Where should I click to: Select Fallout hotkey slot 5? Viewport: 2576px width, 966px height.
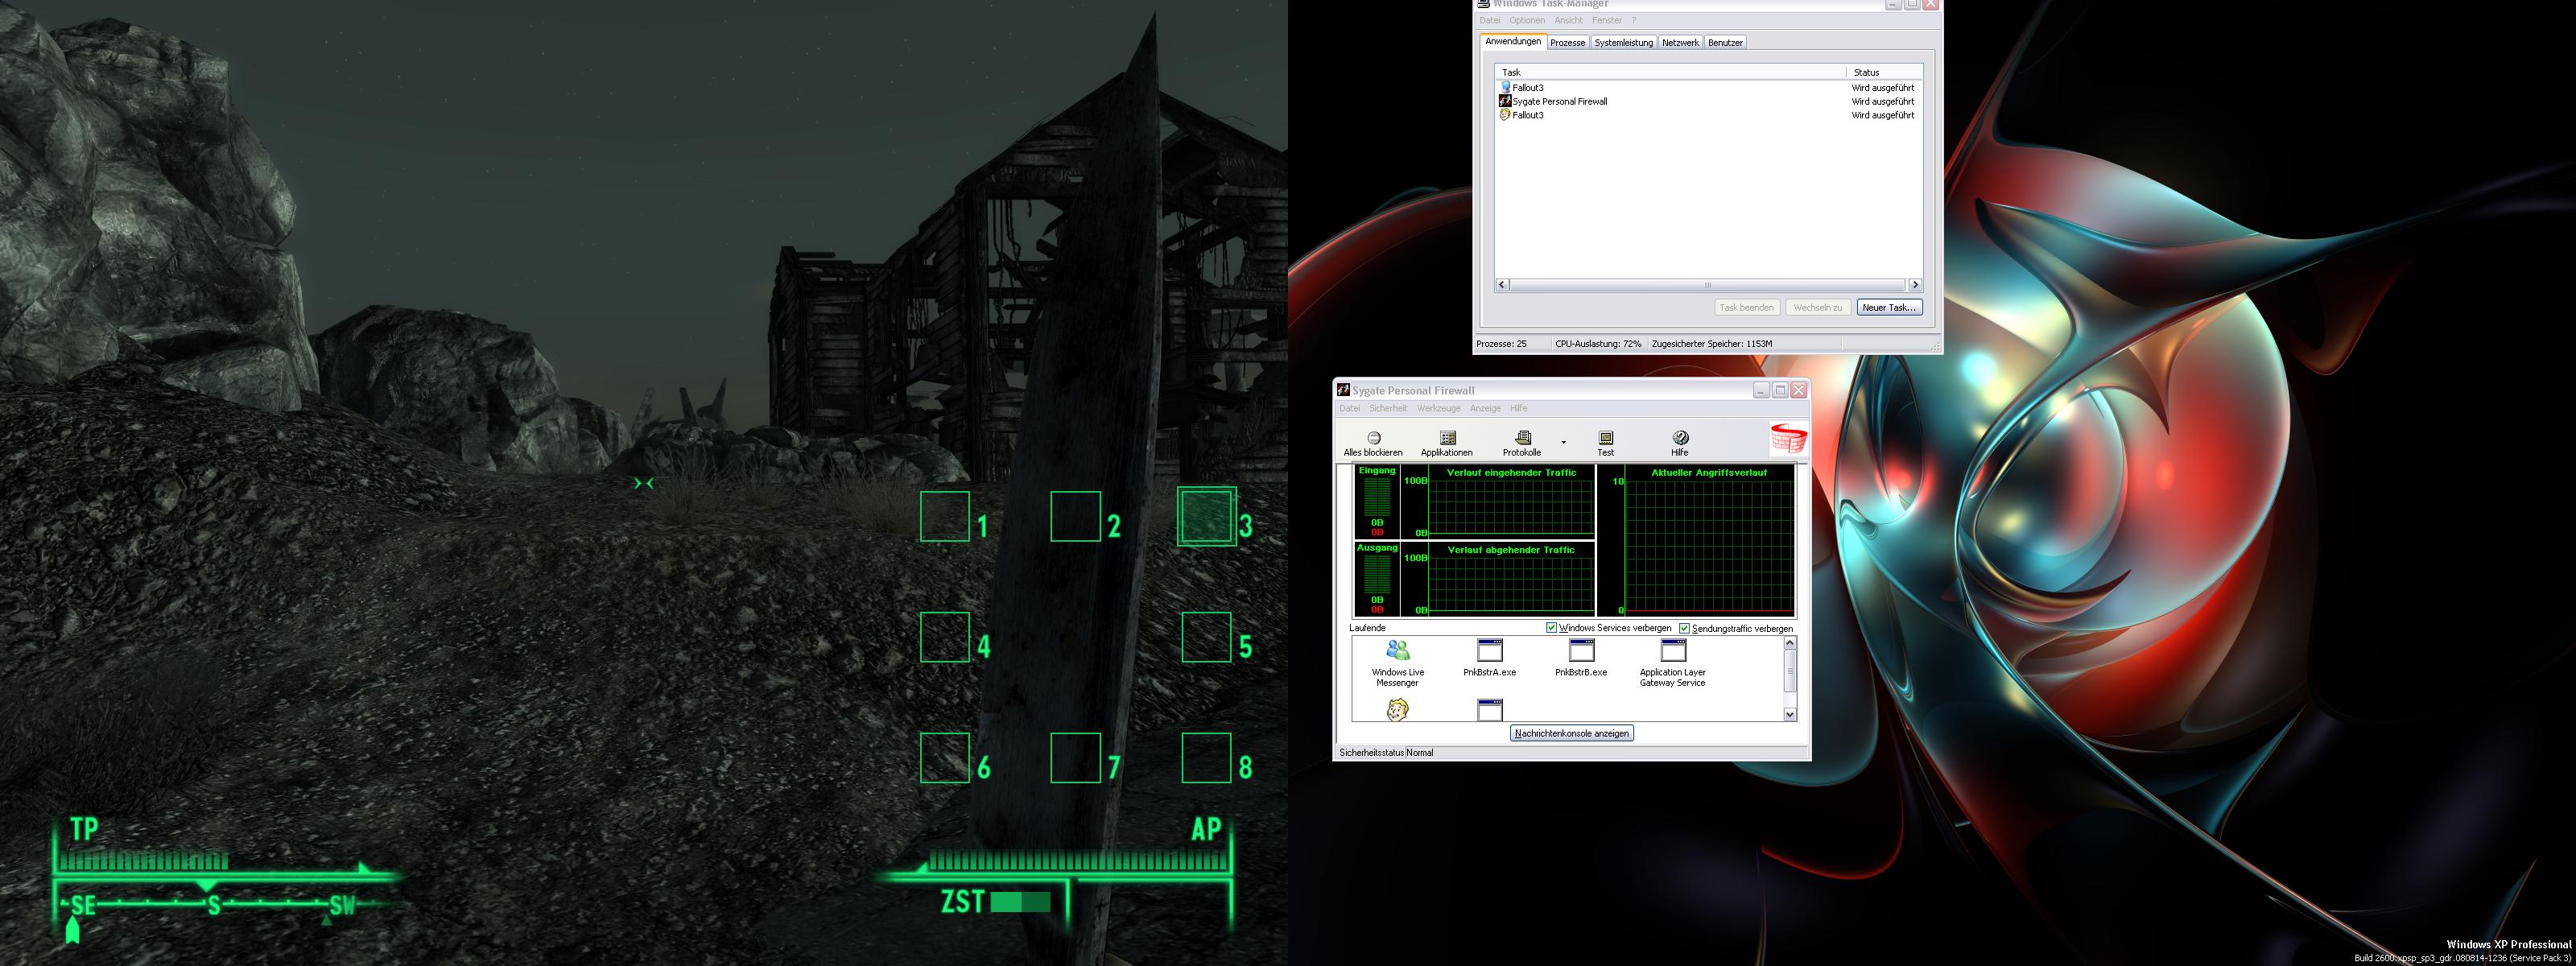point(1207,637)
